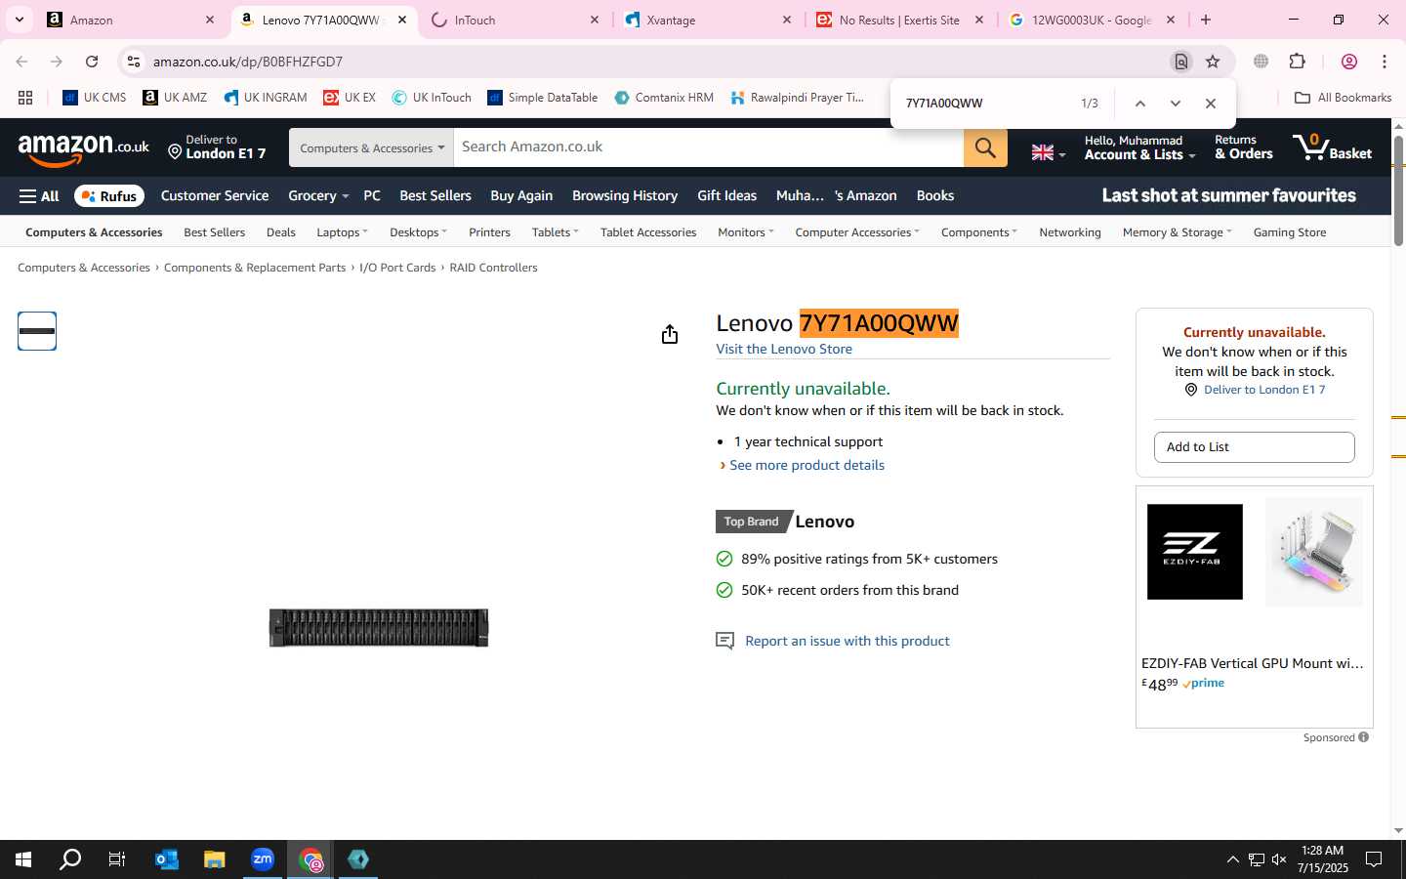
Task: Click the Search Amazon.co.uk input field
Action: pyautogui.click(x=709, y=147)
